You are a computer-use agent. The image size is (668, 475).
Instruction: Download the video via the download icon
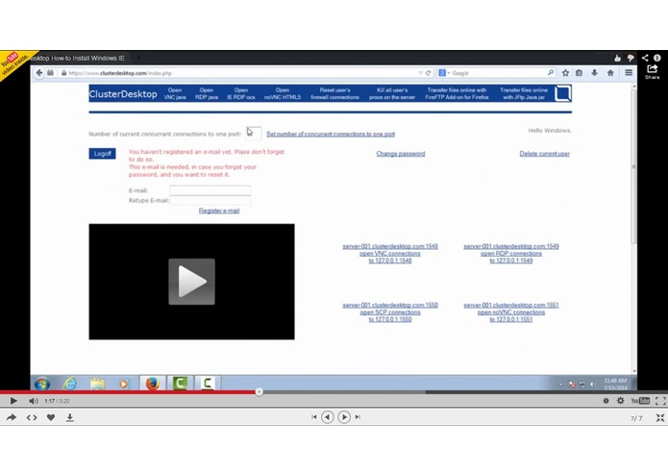tap(70, 417)
